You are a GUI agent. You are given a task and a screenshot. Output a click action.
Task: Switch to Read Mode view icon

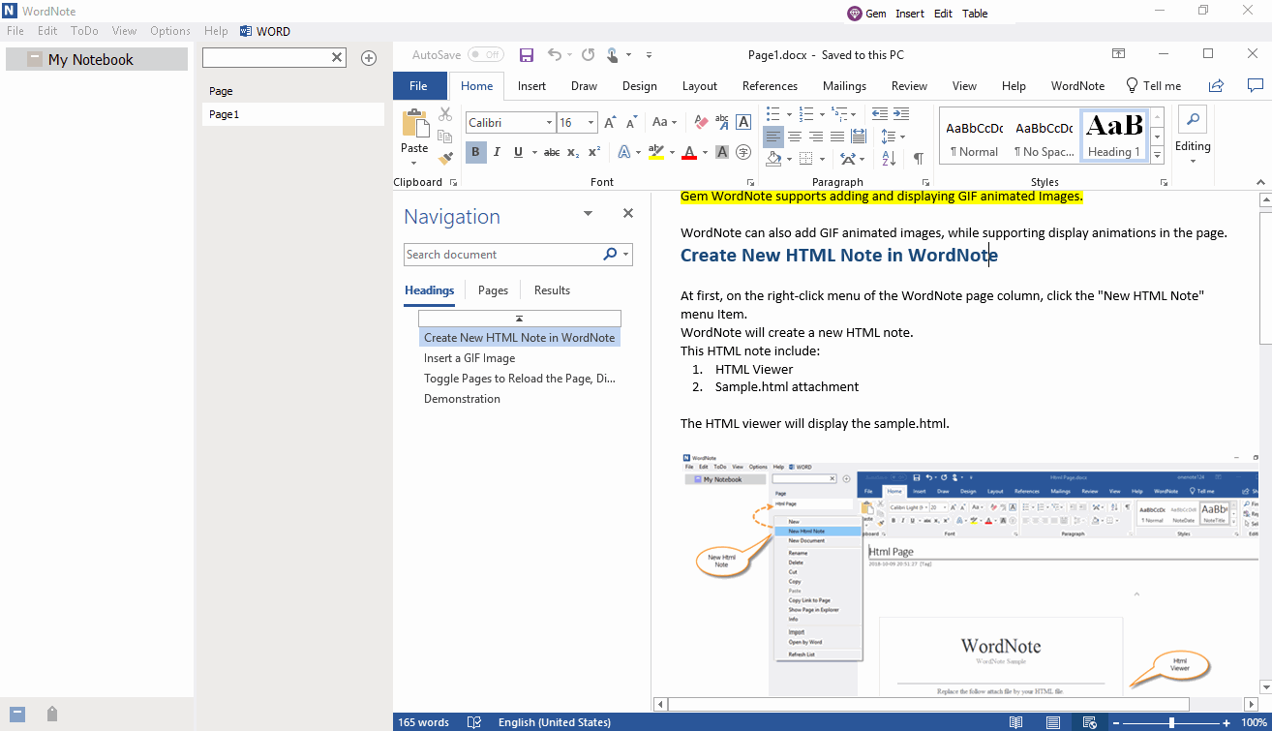tap(1016, 722)
